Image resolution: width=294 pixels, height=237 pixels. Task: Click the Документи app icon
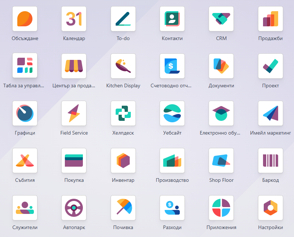tap(221, 66)
